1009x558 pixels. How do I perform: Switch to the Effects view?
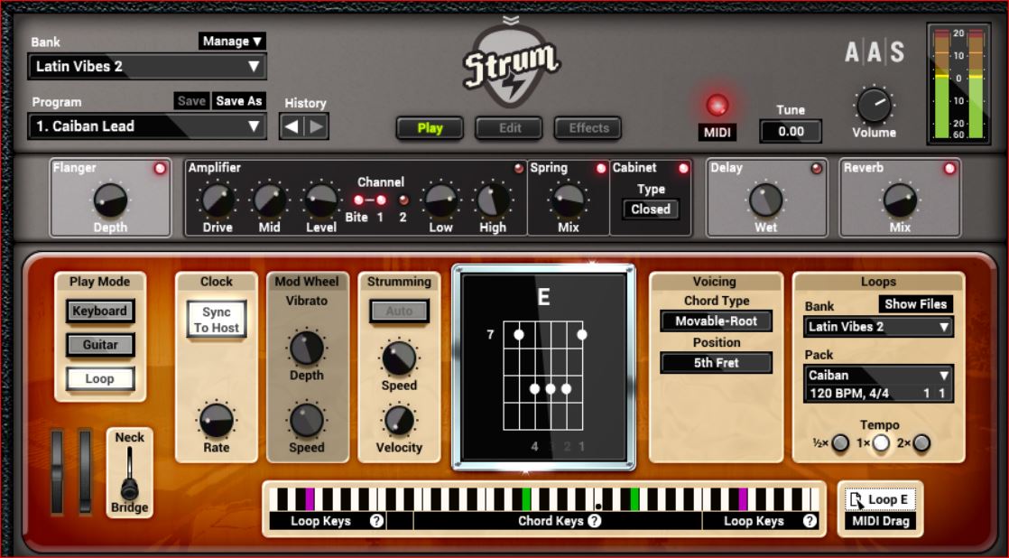[x=588, y=128]
